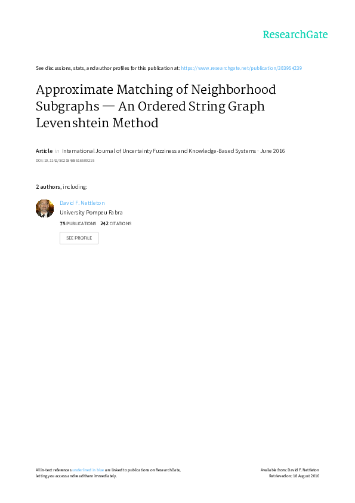The height and width of the screenshot is (503, 355).
Task: Click the International Journal of Uncertainty journal name
Action: 159,151
